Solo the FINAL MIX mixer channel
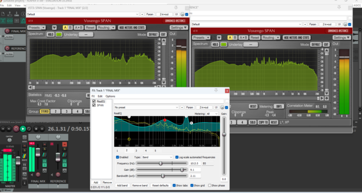 click(45, 149)
